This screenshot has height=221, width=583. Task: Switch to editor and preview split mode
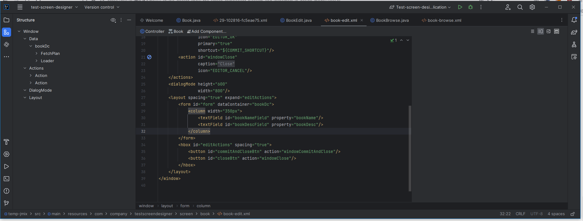click(x=541, y=31)
